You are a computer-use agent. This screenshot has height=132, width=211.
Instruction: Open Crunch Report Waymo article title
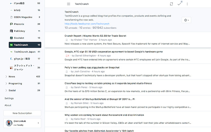click(x=95, y=36)
